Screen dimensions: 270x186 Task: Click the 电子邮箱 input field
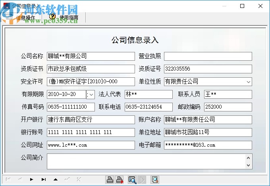[x=208, y=145]
